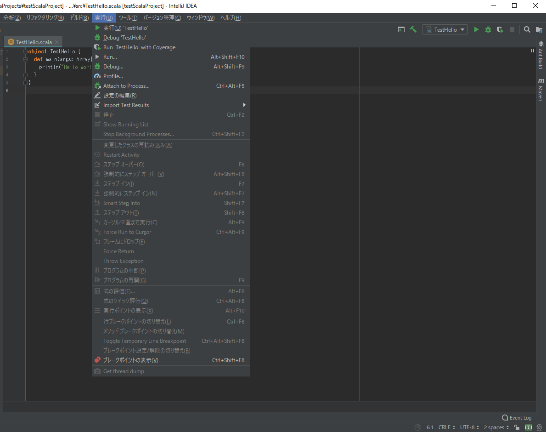Click Force Run to Cursor entry

click(x=171, y=232)
